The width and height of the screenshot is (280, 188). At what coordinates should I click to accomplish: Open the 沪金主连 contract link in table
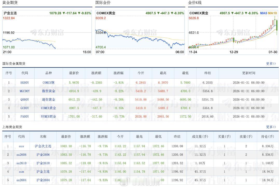[x=43, y=172]
